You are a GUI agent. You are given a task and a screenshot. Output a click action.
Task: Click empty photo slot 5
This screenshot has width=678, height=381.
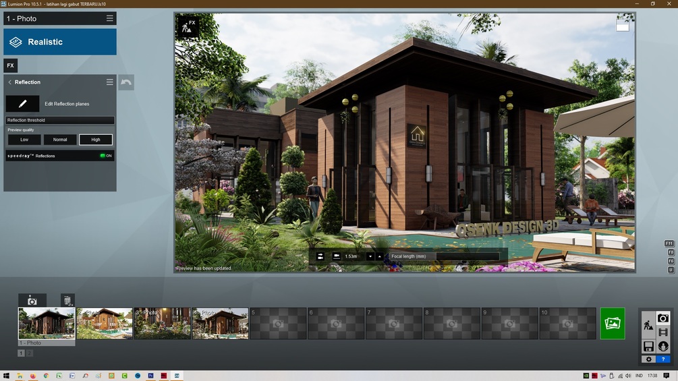click(x=278, y=323)
